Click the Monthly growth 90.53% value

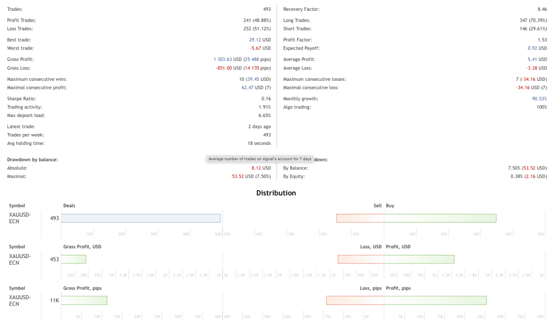(x=539, y=99)
